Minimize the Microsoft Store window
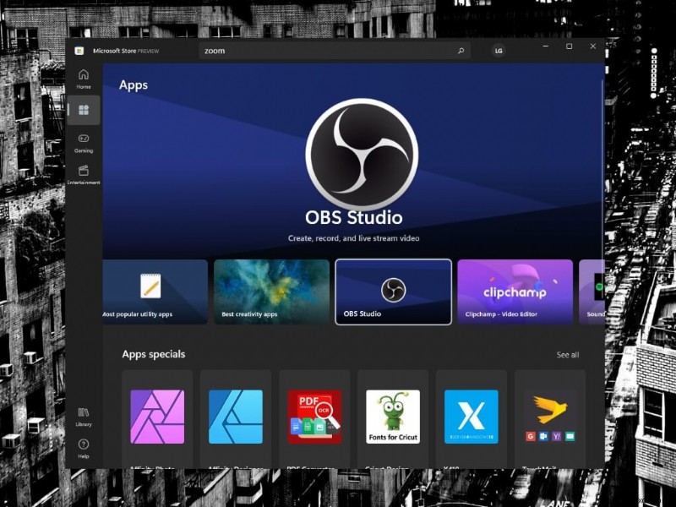This screenshot has height=507, width=676. (546, 46)
